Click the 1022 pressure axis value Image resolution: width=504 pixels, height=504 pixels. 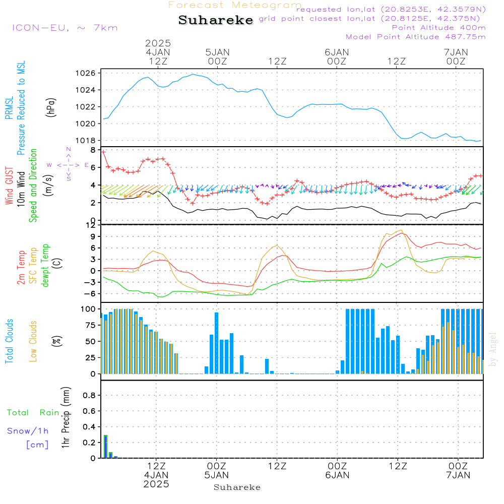click(86, 107)
